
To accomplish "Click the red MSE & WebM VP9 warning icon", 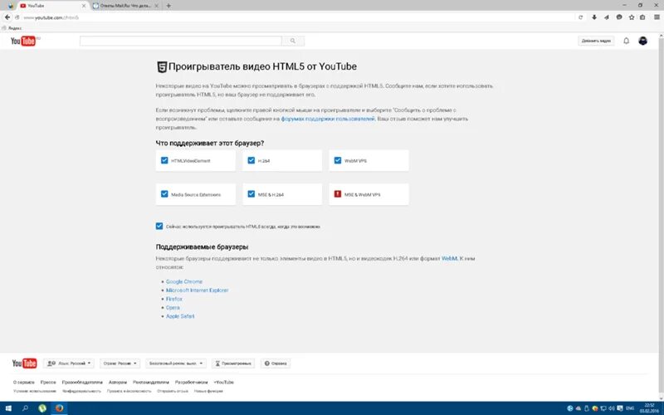I will [x=338, y=194].
